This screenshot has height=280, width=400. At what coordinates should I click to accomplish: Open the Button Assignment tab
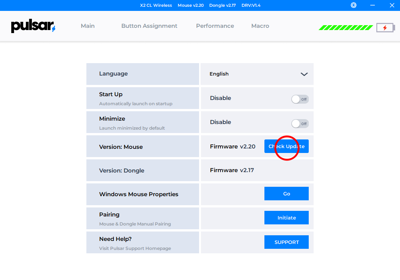149,26
